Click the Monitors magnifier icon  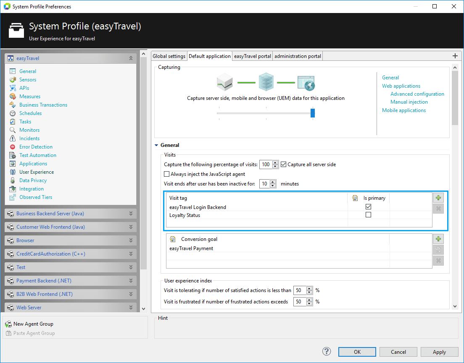point(13,130)
